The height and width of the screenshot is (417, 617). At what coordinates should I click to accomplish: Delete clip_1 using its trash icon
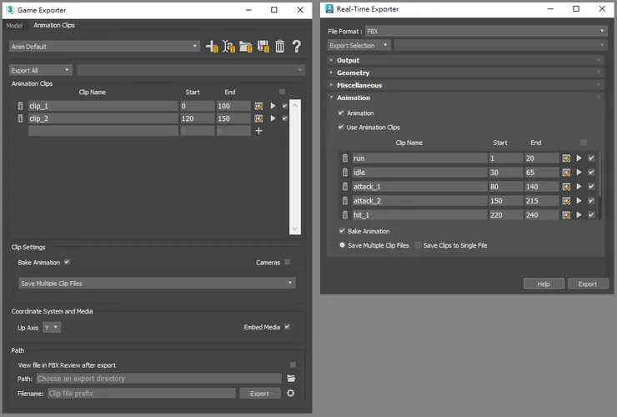pos(21,106)
